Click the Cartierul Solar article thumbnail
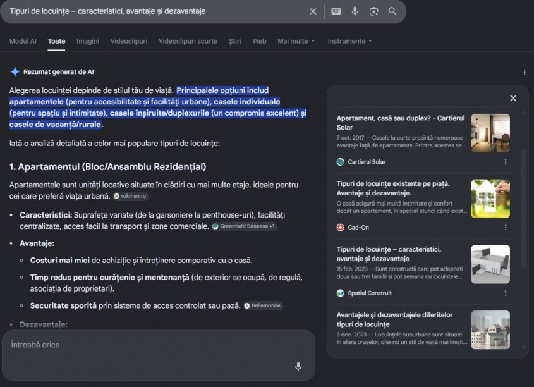Viewport: 534px width, 387px height. tap(490, 133)
